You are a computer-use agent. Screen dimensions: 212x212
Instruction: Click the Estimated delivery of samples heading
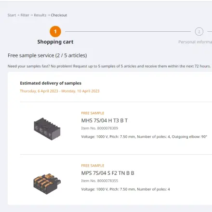tap(51, 83)
